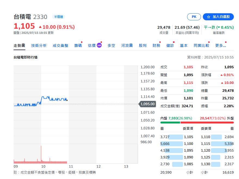Add stock via 加入自選股 button
This screenshot has width=239, height=179.
218,17
